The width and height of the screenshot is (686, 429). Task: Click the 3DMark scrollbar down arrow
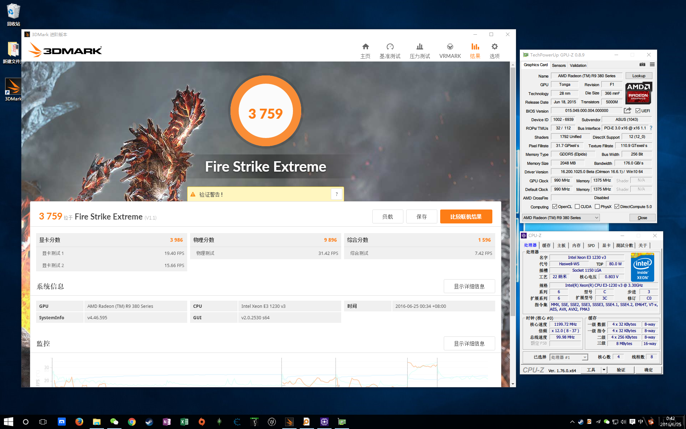pyautogui.click(x=513, y=384)
